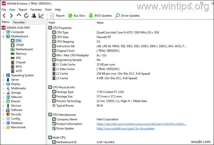Screen dimensions: 214x145
Task: Go forward with the right arrow button
Action: click(11, 16)
